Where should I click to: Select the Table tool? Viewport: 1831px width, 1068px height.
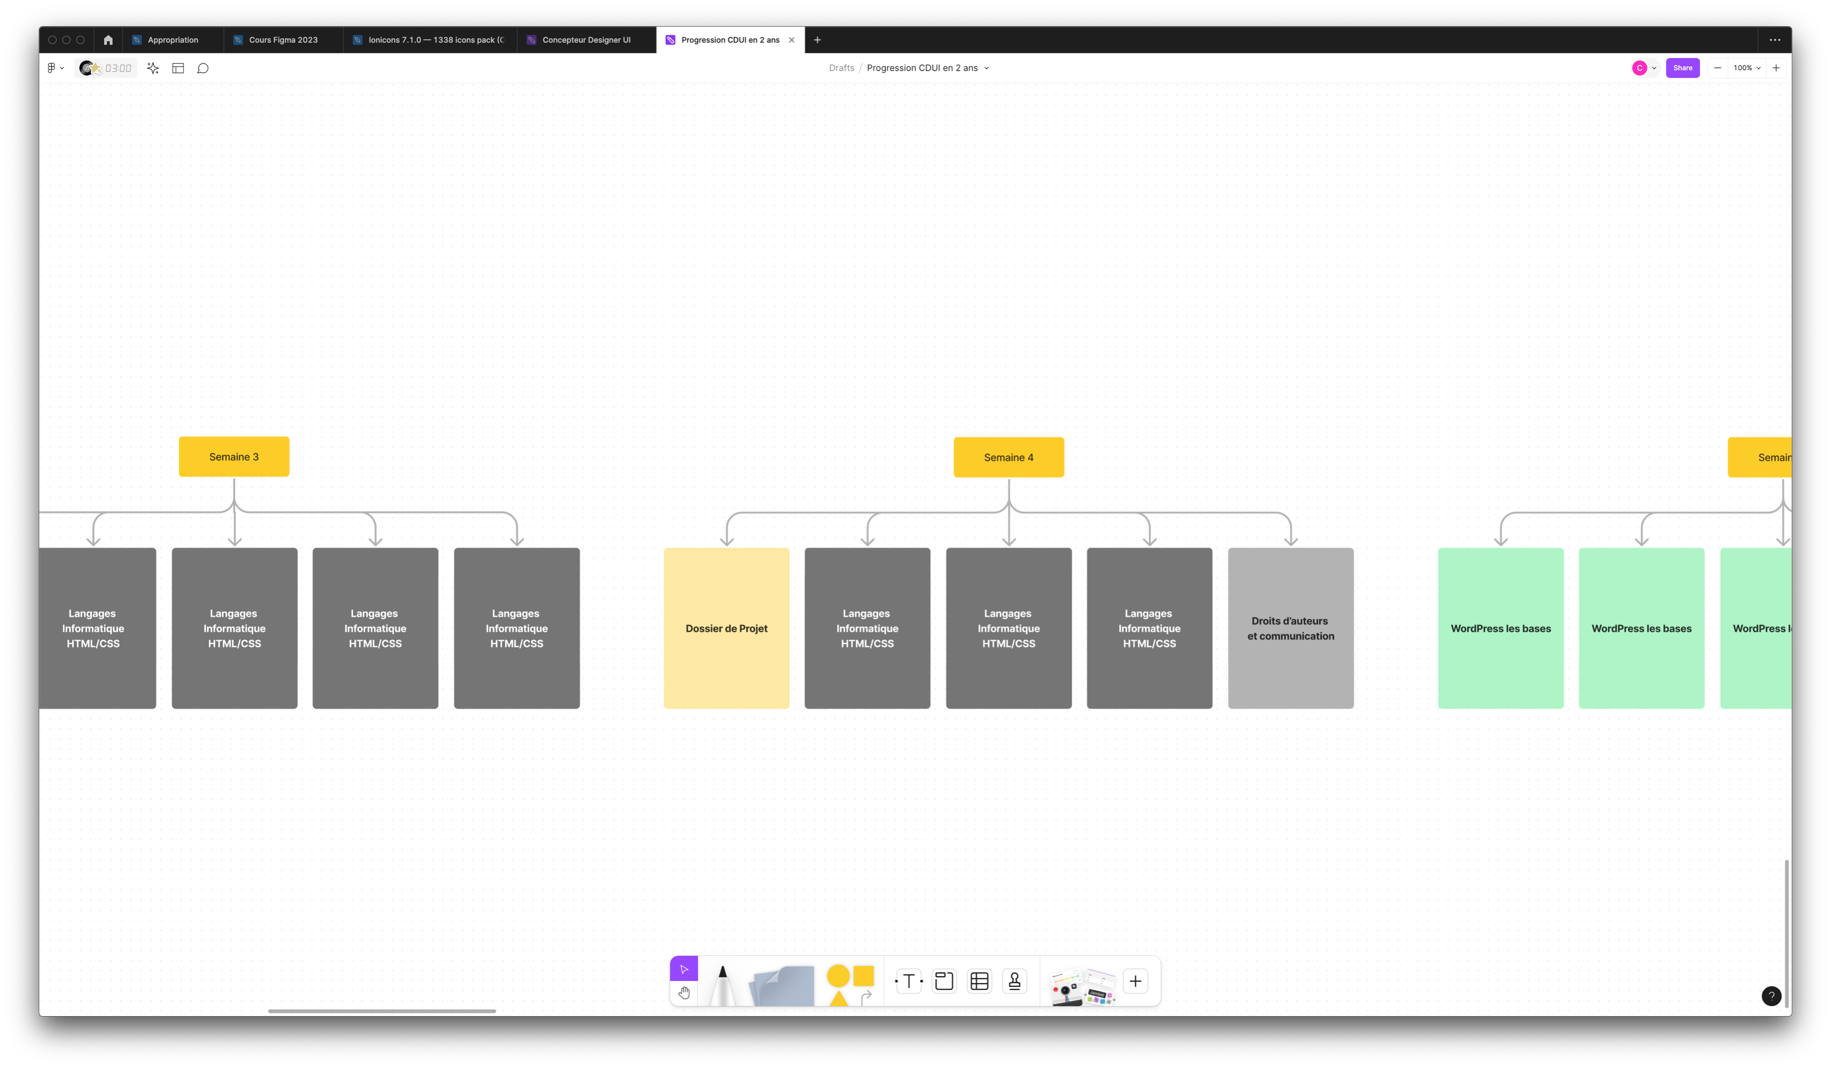[x=979, y=981]
